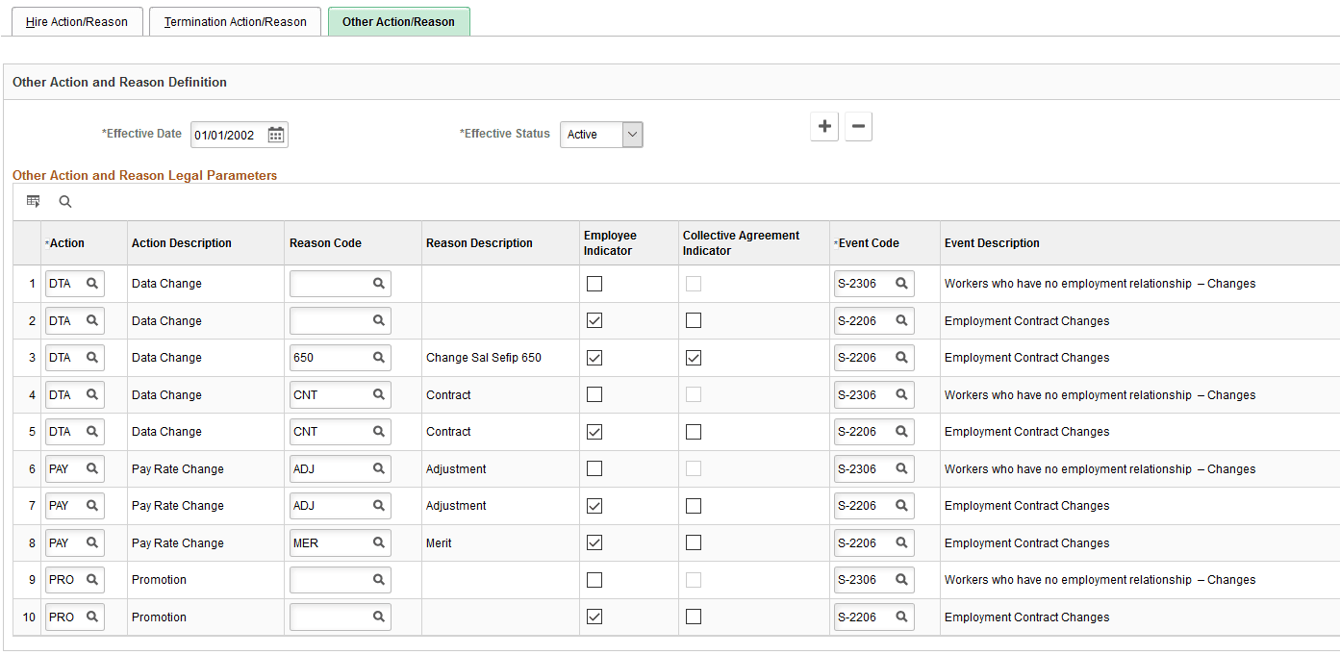Check Collective Agreement Indicator in row 7
The height and width of the screenshot is (655, 1340).
tap(694, 506)
